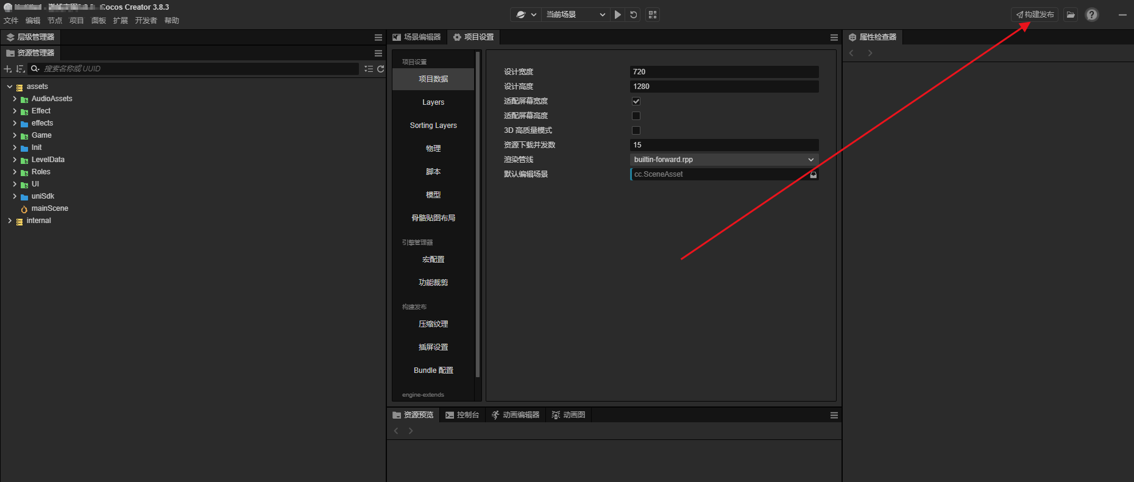Image resolution: width=1134 pixels, height=482 pixels.
Task: Open the 项目 menu in menu bar
Action: pos(76,21)
